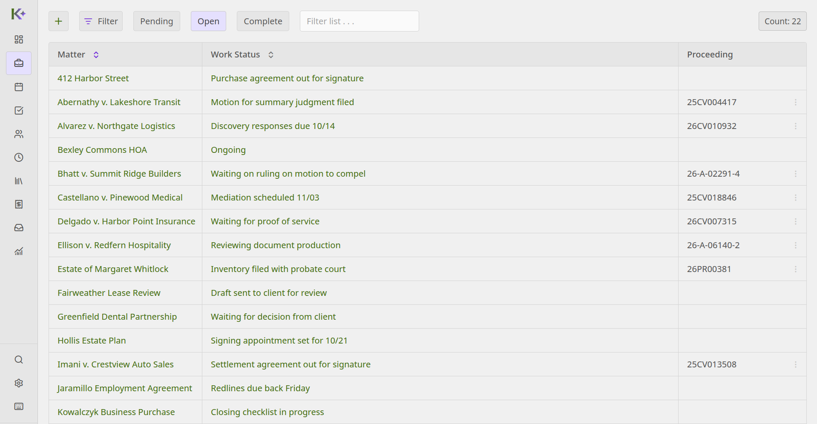Open the 412 Harbor Street matter

pos(93,78)
